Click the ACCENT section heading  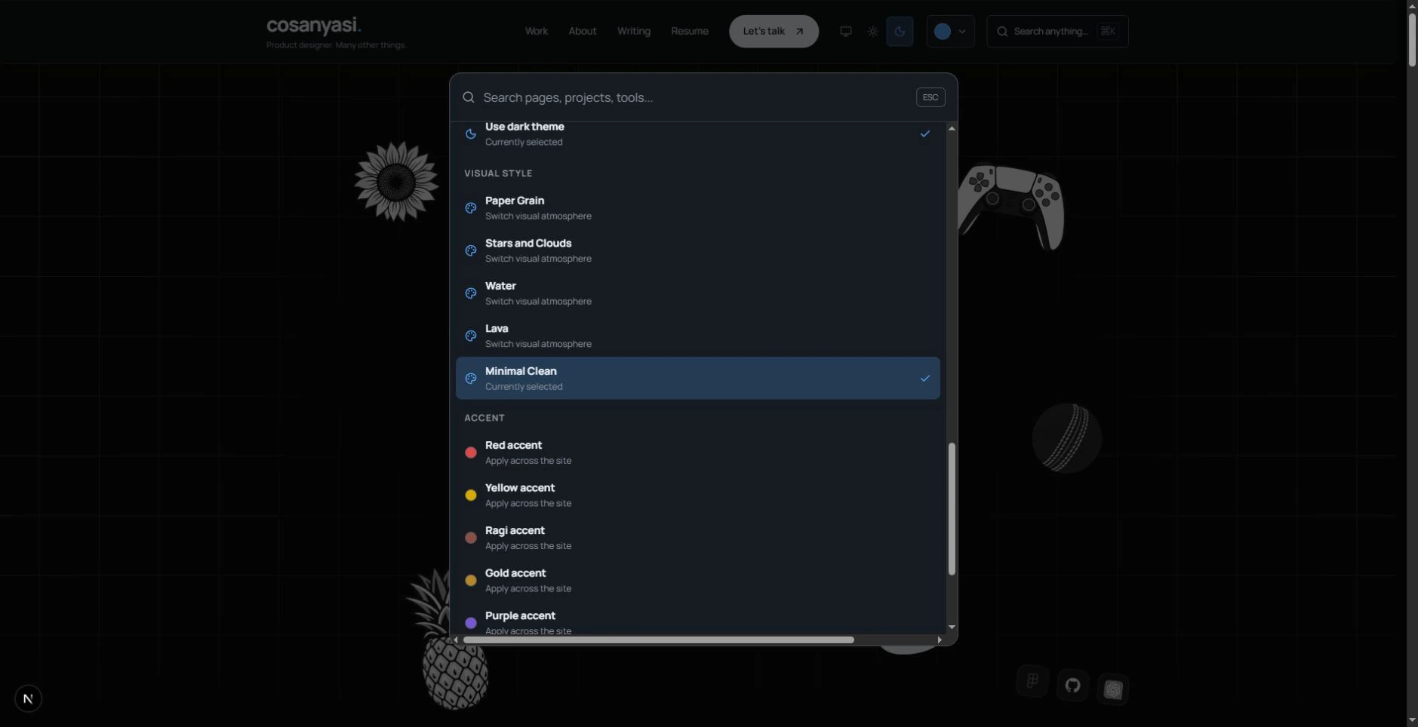[x=484, y=418]
